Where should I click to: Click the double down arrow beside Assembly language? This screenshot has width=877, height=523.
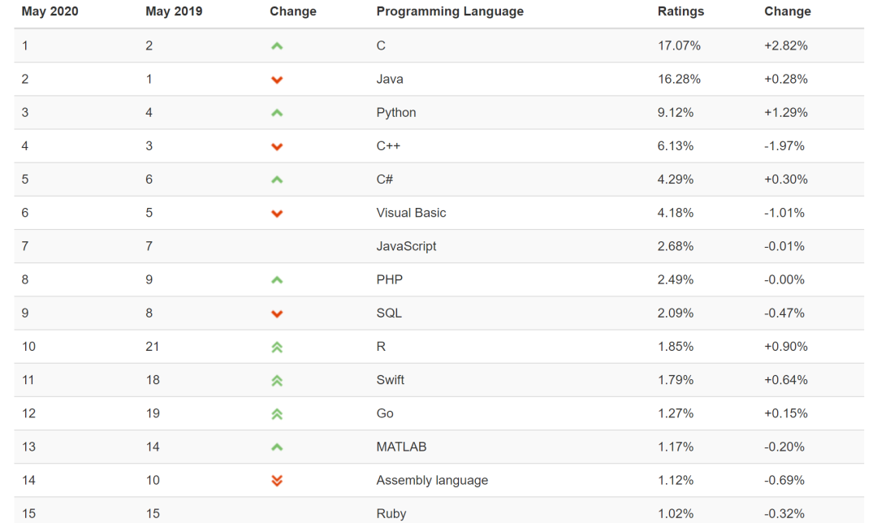(277, 481)
